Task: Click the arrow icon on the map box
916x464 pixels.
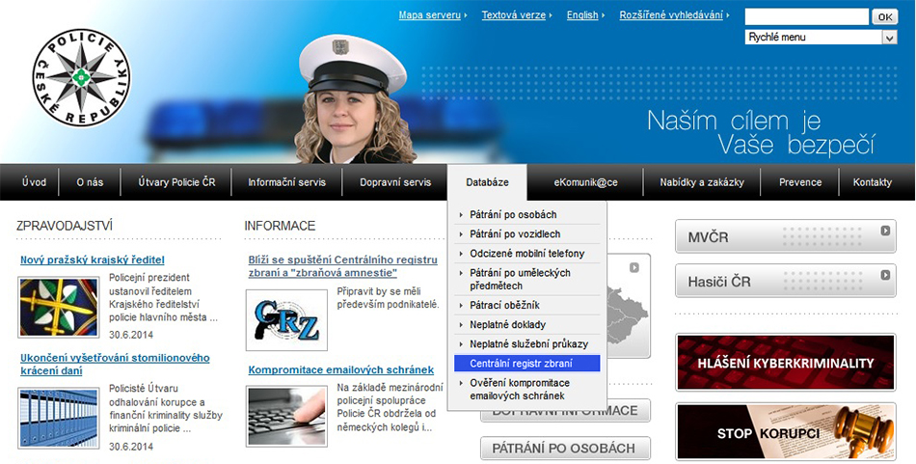Action: pos(634,267)
